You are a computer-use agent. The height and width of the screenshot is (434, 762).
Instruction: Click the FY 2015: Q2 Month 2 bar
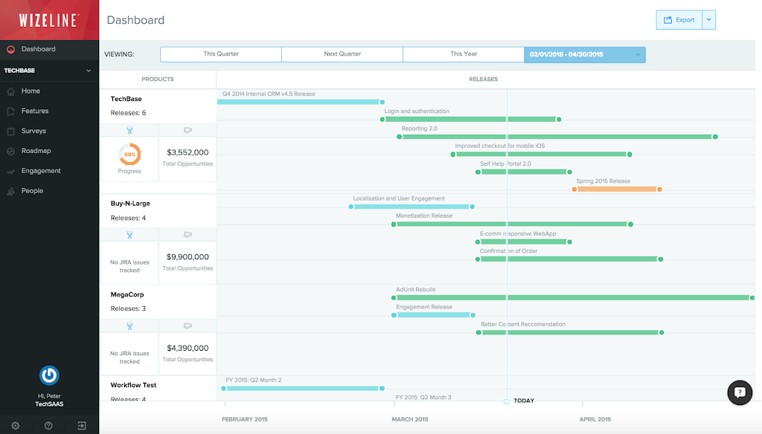pos(302,389)
